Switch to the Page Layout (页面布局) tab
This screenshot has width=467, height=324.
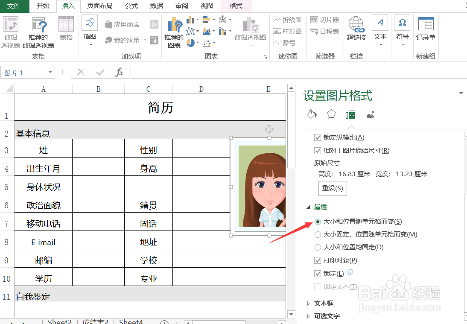click(x=99, y=6)
